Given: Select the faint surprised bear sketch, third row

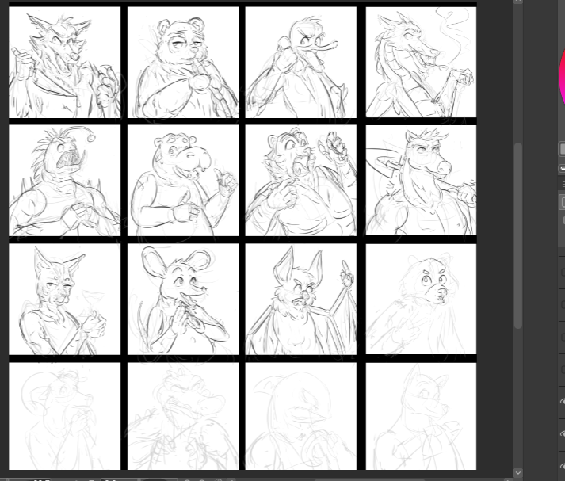Looking at the screenshot, I should pos(421,299).
